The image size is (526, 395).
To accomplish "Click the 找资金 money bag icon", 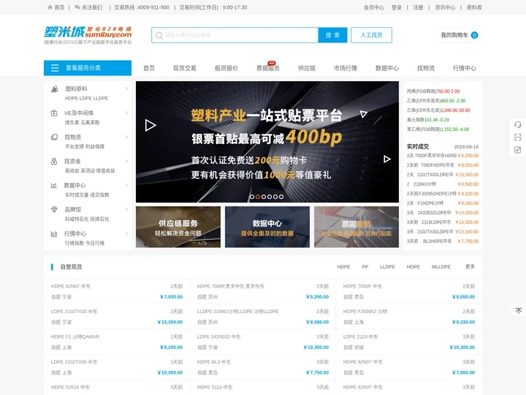I will (54, 161).
